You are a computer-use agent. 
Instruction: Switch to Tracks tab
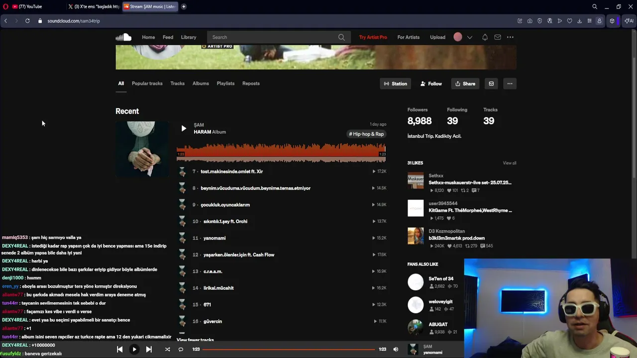click(177, 84)
